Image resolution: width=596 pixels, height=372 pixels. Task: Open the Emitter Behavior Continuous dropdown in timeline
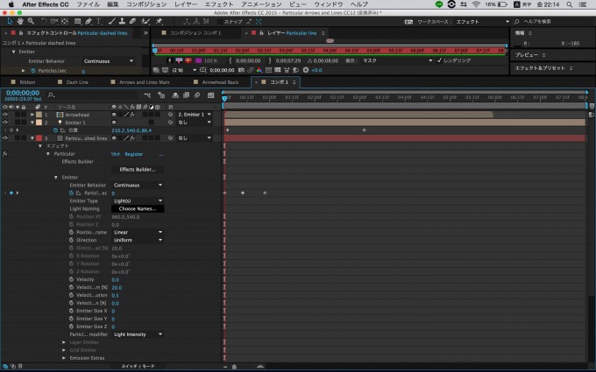point(138,185)
